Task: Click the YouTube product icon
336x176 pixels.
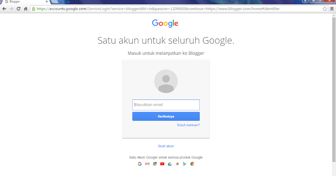Action: click(162, 164)
